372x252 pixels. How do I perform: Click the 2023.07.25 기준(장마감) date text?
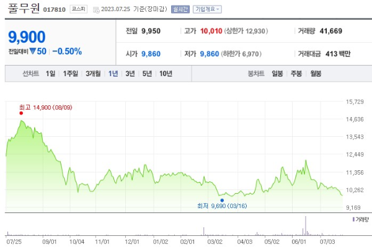134,9
